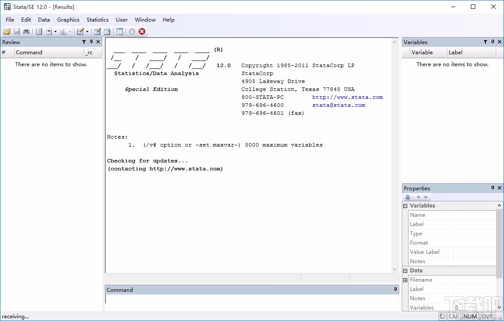
Task: Collapse the Data section in Properties
Action: 405,271
